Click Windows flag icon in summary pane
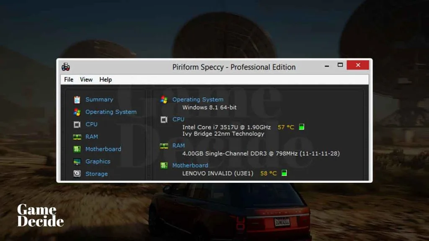The width and height of the screenshot is (429, 241). pyautogui.click(x=164, y=100)
